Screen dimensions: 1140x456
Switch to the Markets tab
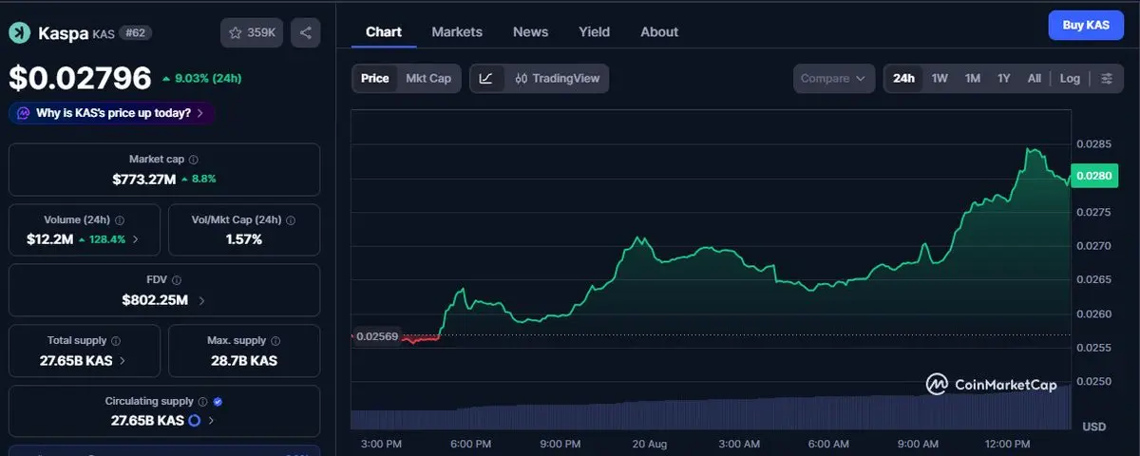pos(457,31)
